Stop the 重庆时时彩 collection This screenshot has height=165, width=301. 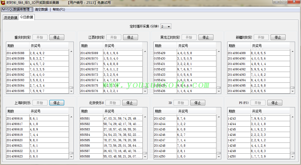tap(56, 37)
